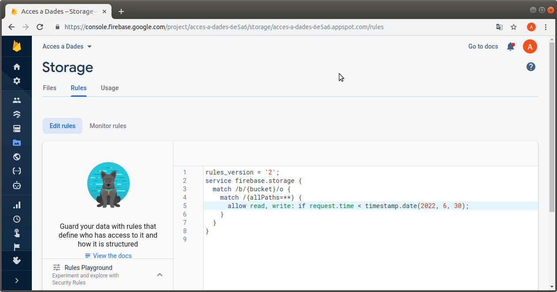Open Machine Learning robot icon
Screen dimensions: 557x292
17,186
